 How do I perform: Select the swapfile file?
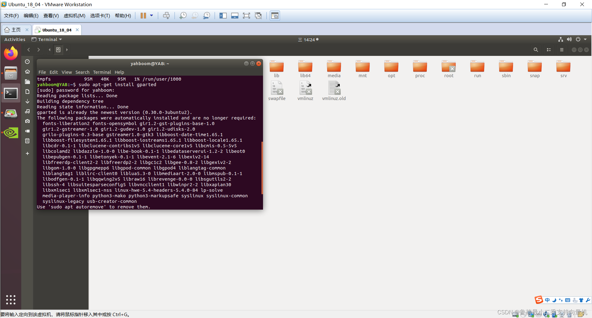click(277, 91)
